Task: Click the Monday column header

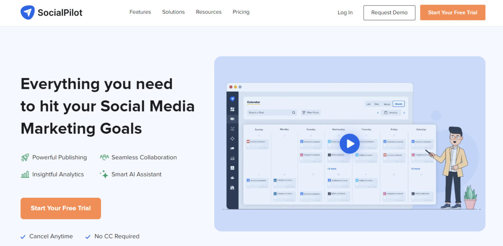Action: (284, 129)
